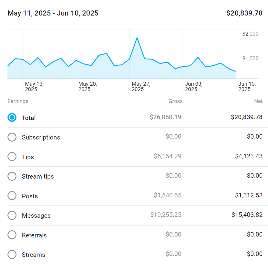Select the Total earnings radio button

(12, 118)
